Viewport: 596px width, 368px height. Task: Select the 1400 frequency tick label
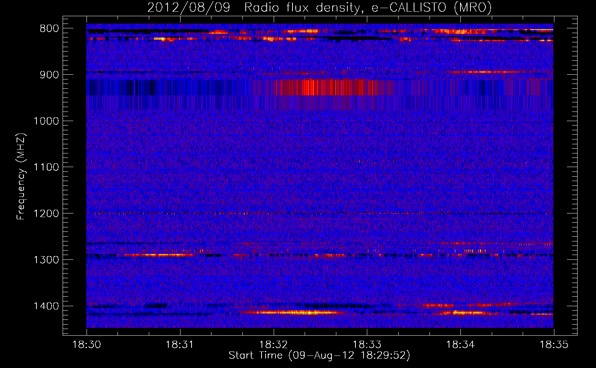point(46,306)
